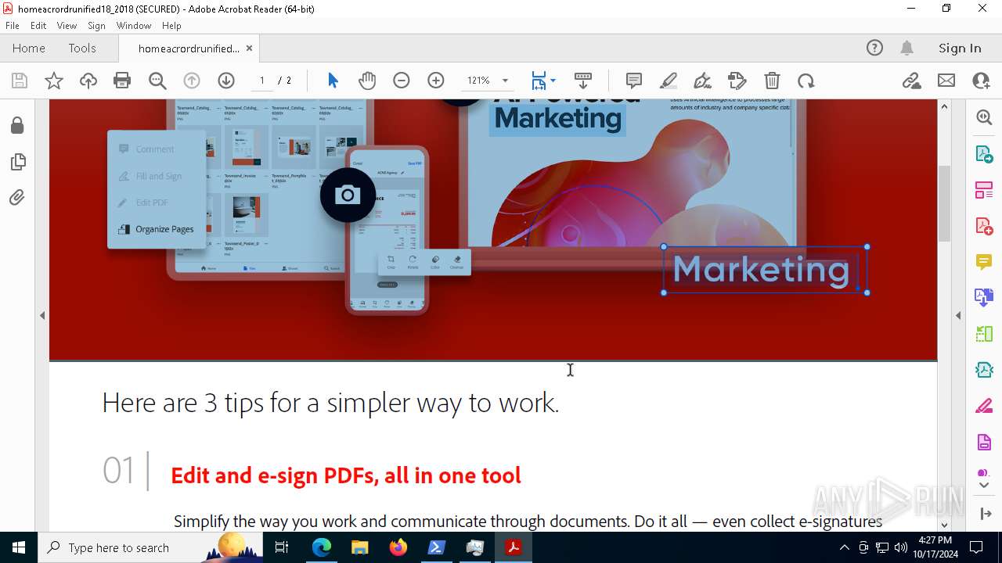Click 'Edit and e-sign PDFs' heading

pos(345,475)
